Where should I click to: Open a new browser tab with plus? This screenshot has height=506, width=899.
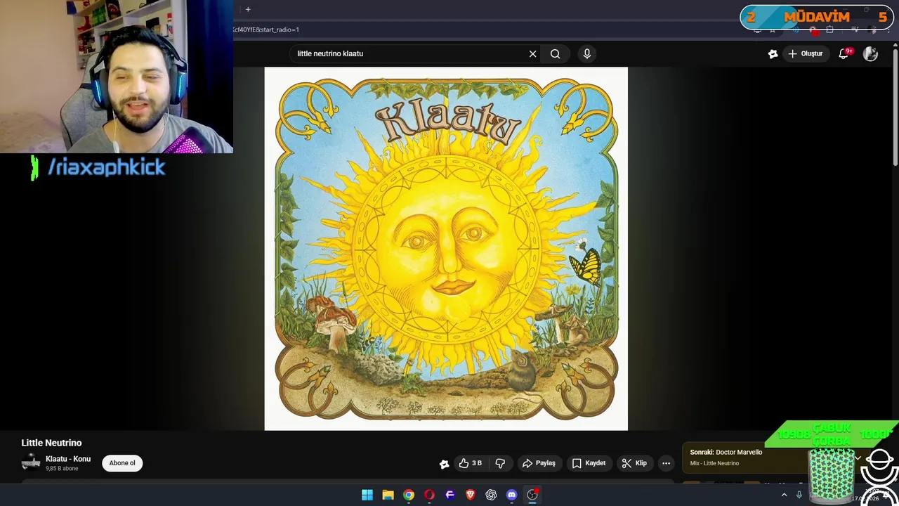(248, 9)
